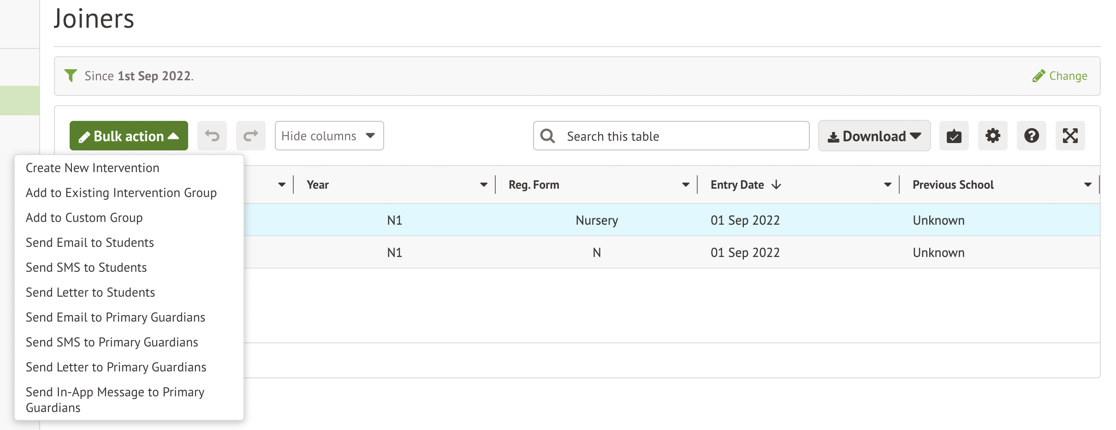Click the magnifier search icon

547,136
